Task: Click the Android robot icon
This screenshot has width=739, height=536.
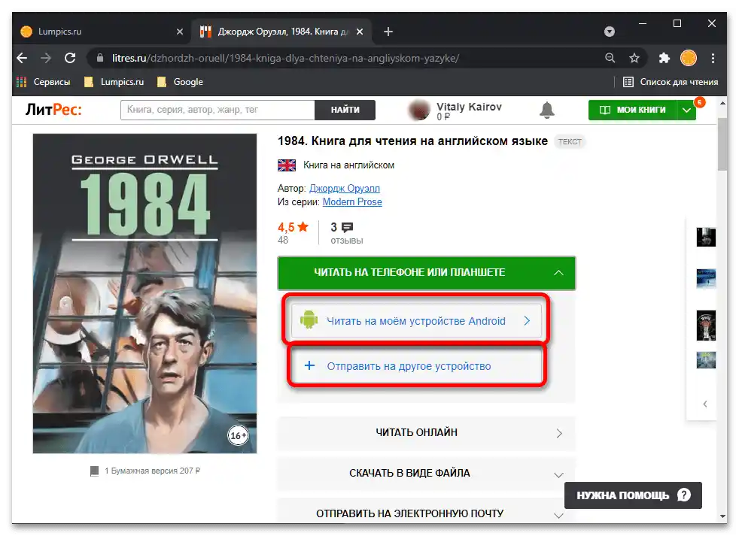Action: pos(309,320)
